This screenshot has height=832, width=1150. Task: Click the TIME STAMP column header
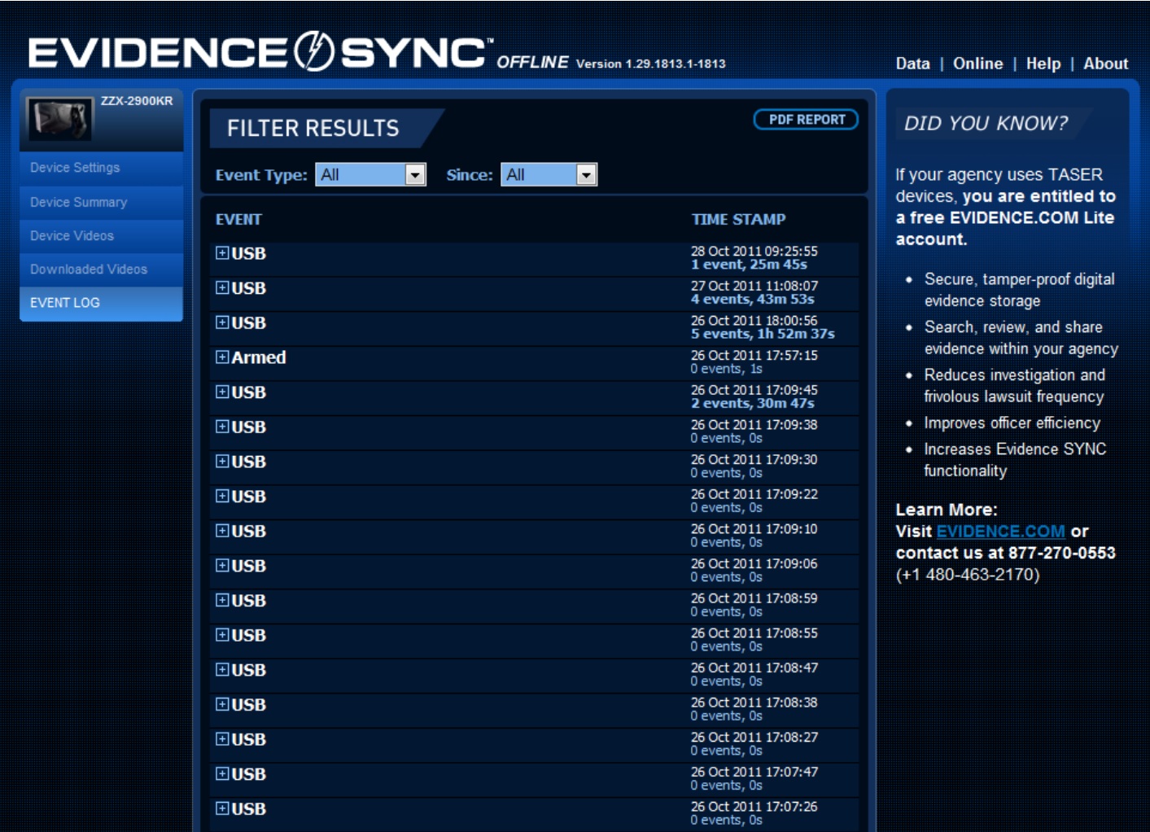(x=739, y=217)
